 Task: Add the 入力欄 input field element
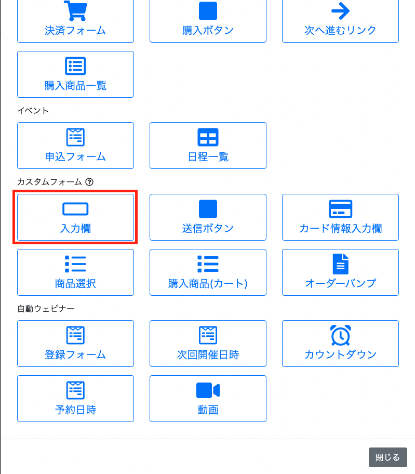click(75, 217)
